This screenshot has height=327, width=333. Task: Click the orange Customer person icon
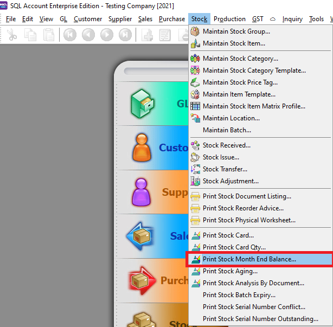(143, 148)
